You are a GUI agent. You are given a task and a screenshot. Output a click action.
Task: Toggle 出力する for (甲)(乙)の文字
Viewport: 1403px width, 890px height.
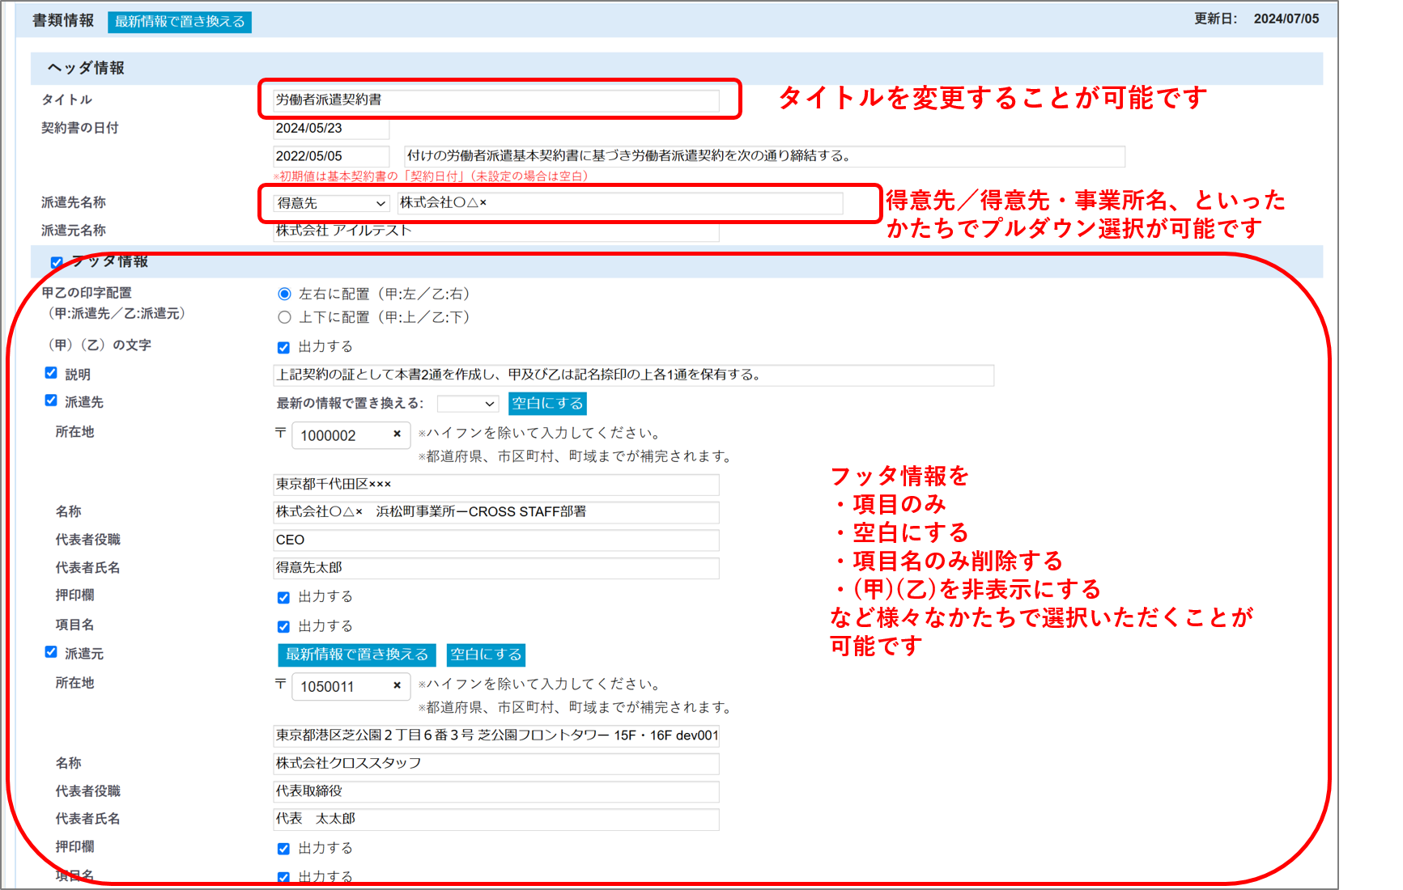tap(283, 348)
